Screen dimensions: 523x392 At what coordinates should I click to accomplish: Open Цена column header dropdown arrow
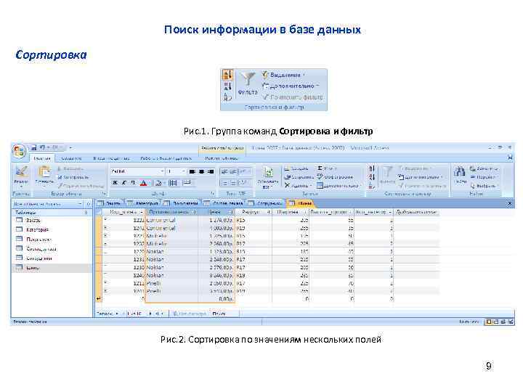tap(231, 212)
